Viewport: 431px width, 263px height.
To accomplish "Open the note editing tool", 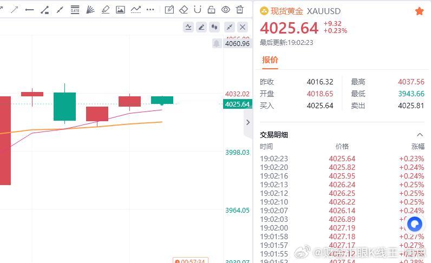I will coord(169,10).
